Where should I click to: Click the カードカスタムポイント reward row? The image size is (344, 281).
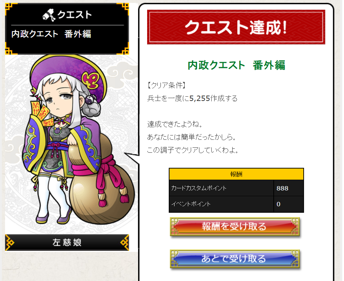236,188
